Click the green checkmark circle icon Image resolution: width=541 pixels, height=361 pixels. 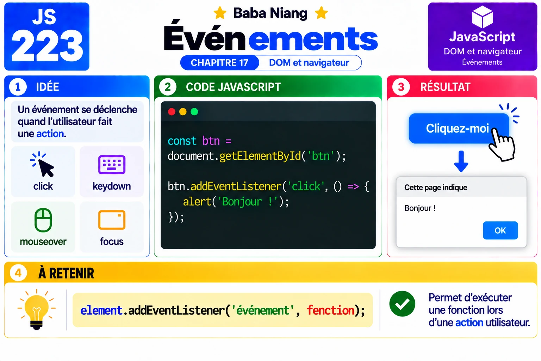[402, 304]
